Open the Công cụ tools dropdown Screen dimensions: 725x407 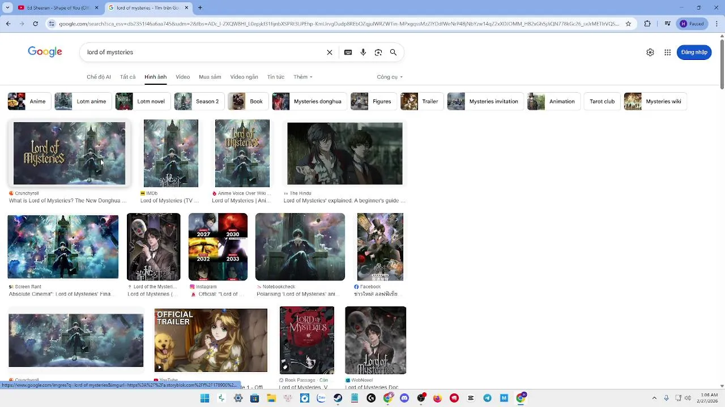point(390,77)
